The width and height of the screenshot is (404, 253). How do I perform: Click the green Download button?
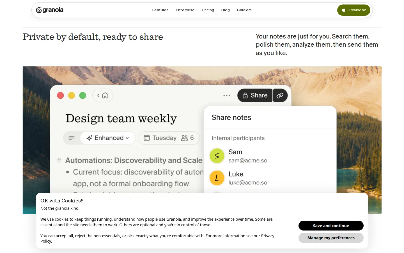pyautogui.click(x=354, y=10)
